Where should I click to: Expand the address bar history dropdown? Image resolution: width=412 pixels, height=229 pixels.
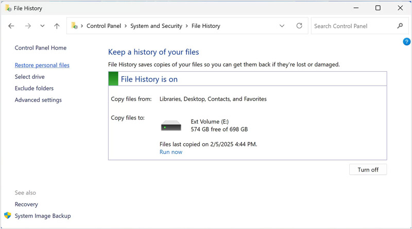point(282,26)
